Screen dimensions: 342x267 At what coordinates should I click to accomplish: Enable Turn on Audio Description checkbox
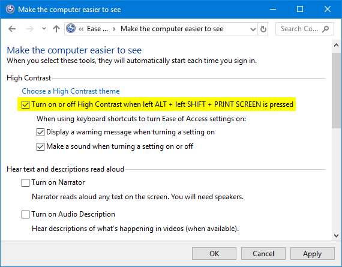26,214
